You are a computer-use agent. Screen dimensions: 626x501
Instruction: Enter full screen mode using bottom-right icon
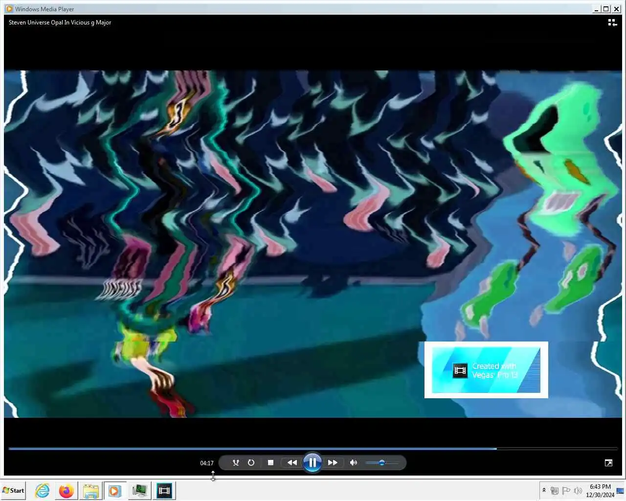pyautogui.click(x=608, y=463)
